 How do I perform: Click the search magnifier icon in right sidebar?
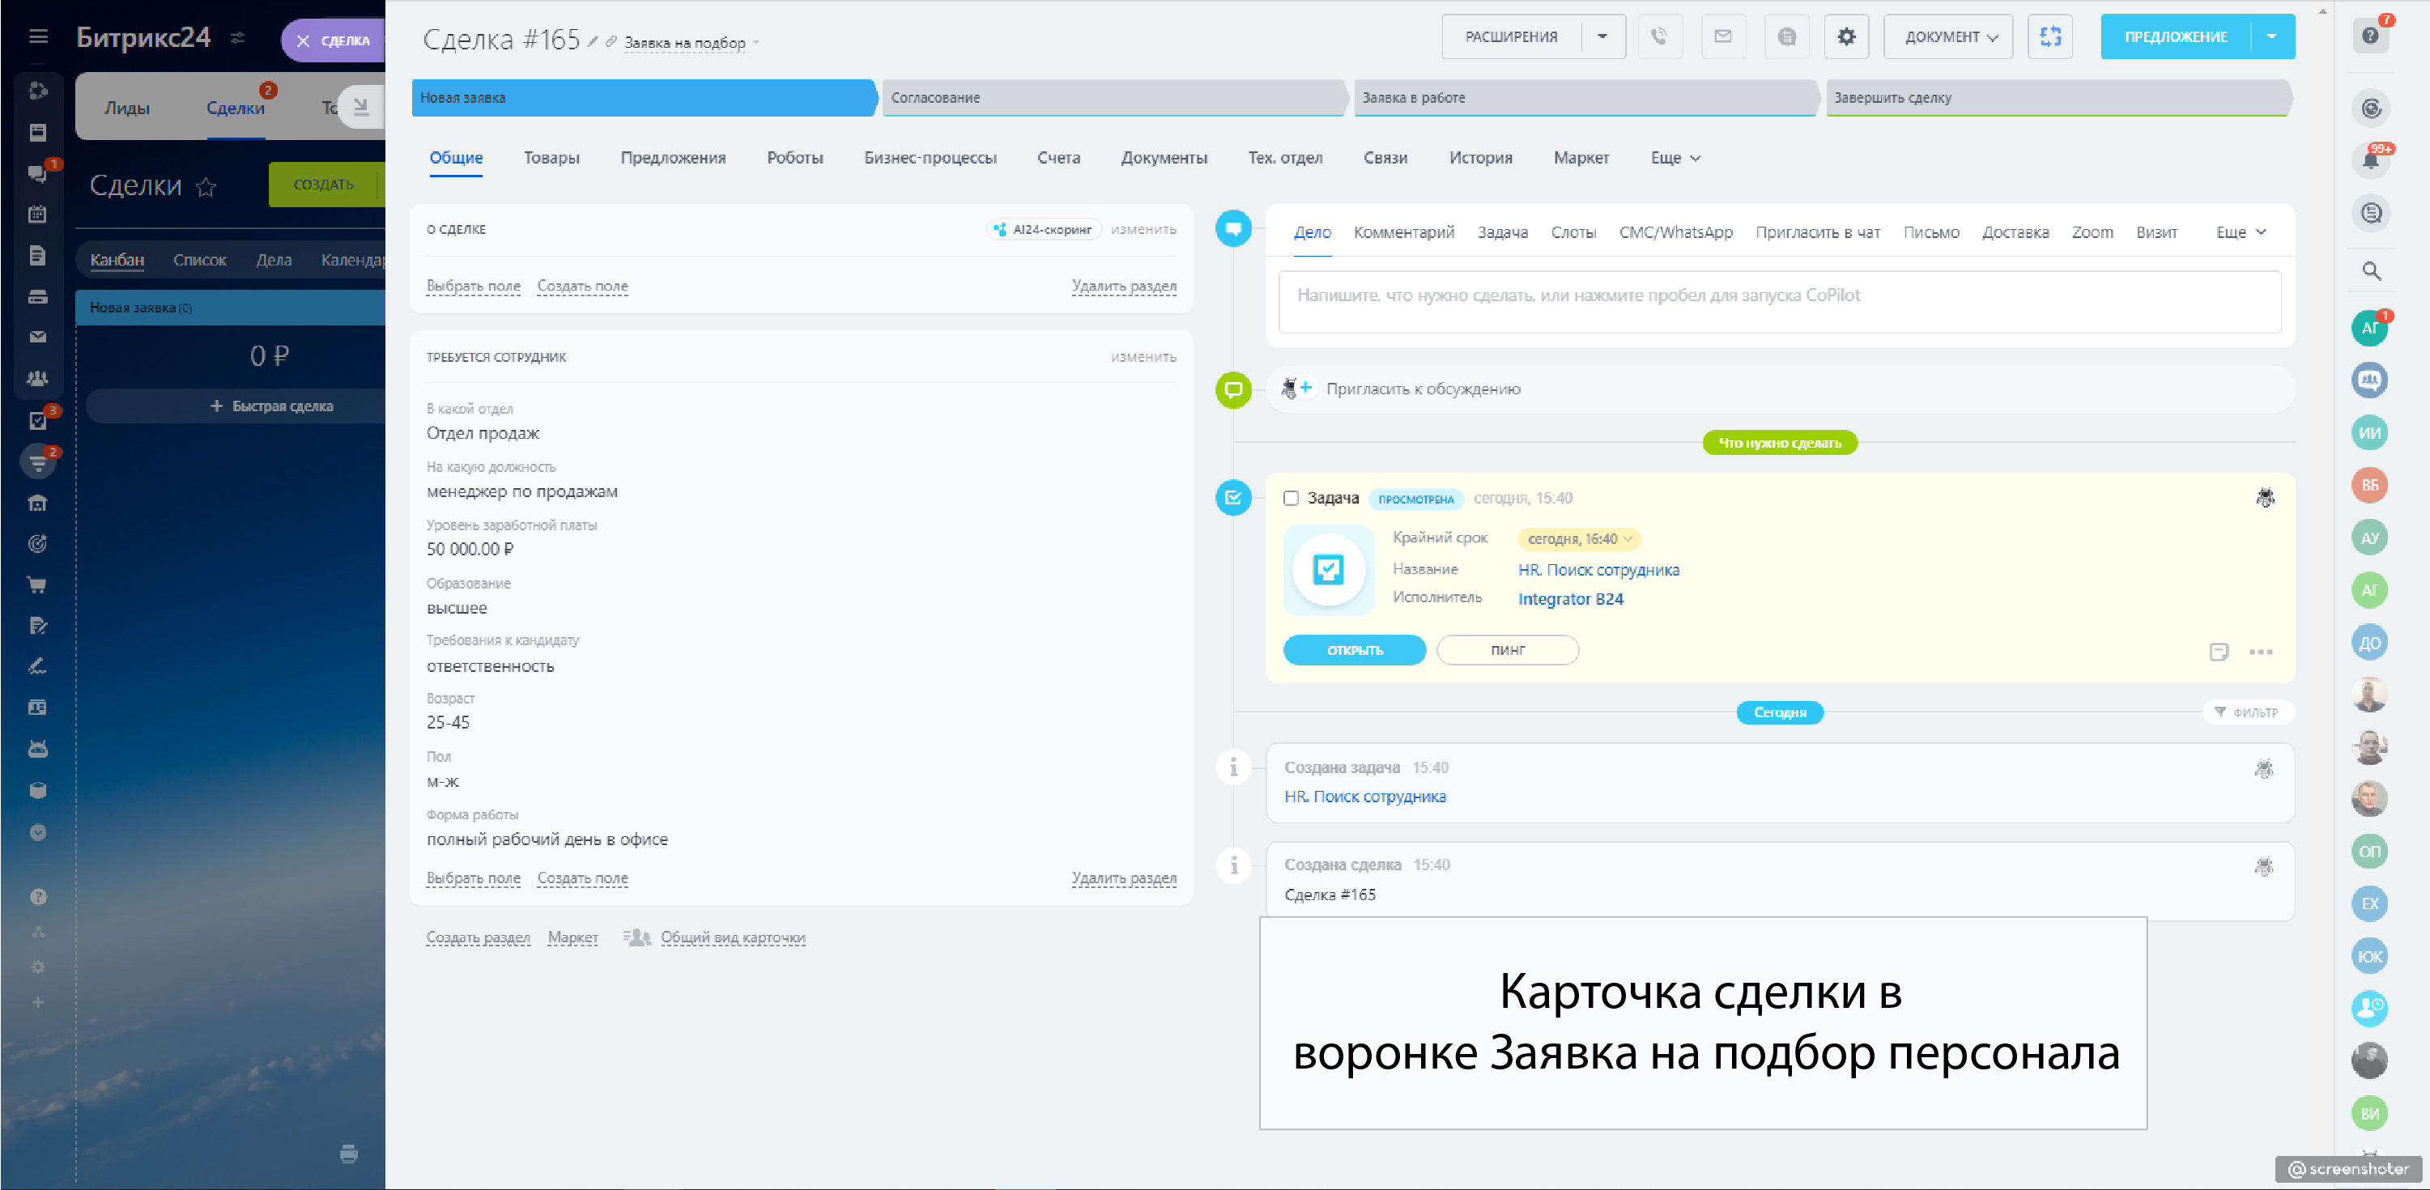2371,271
